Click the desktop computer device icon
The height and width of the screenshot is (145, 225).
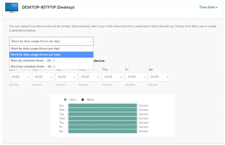[12, 8]
